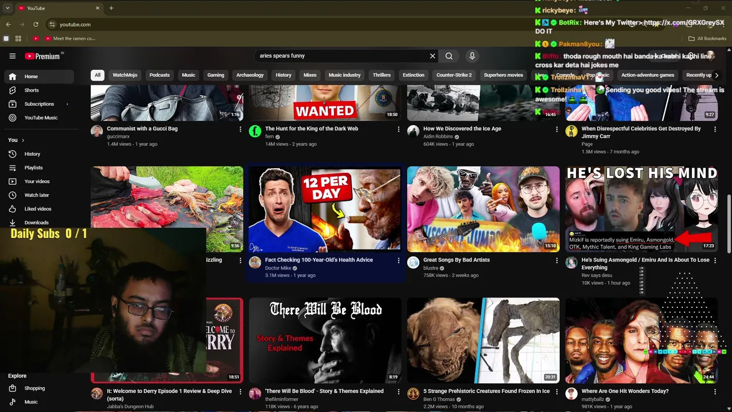Clear the search query with the X icon
Image resolution: width=732 pixels, height=412 pixels.
432,56
